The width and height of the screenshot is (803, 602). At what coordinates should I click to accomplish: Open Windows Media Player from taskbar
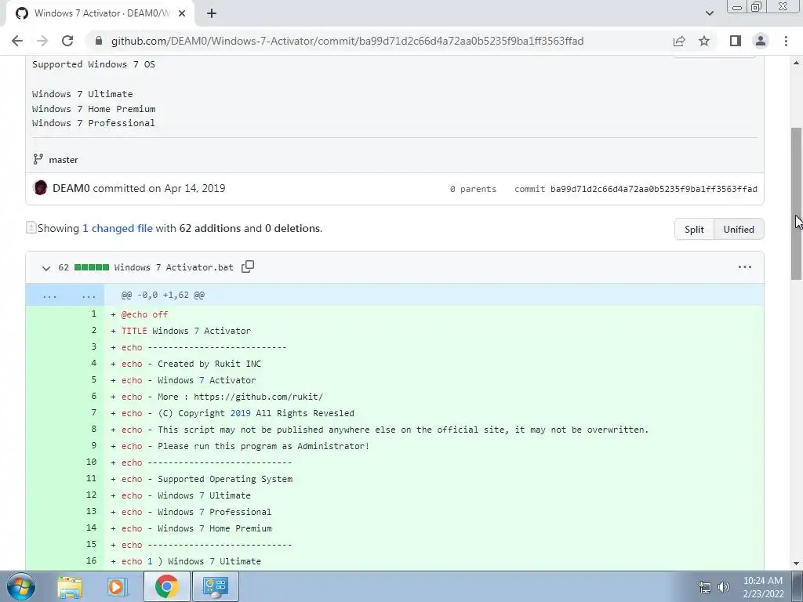pos(116,586)
